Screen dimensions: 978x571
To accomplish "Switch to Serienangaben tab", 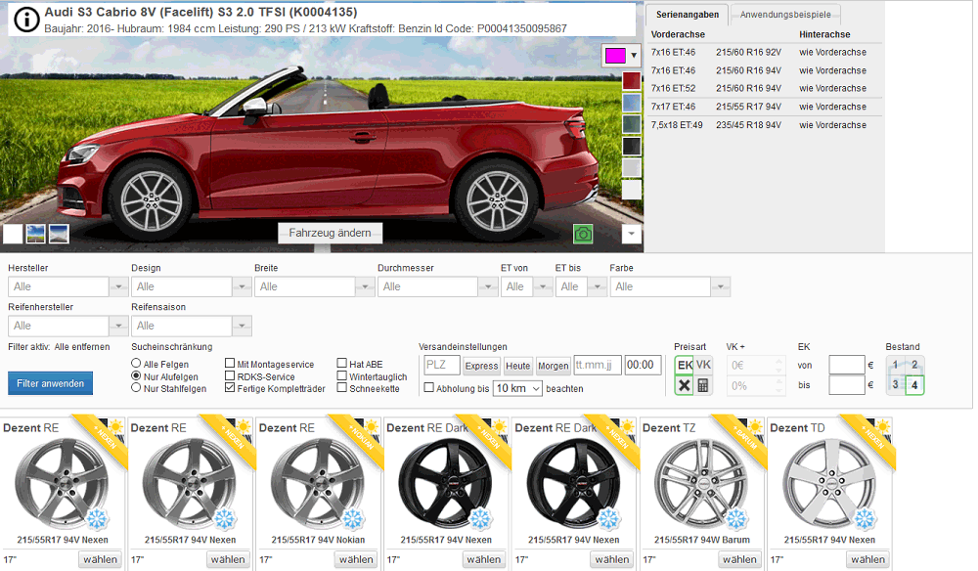I will (688, 15).
